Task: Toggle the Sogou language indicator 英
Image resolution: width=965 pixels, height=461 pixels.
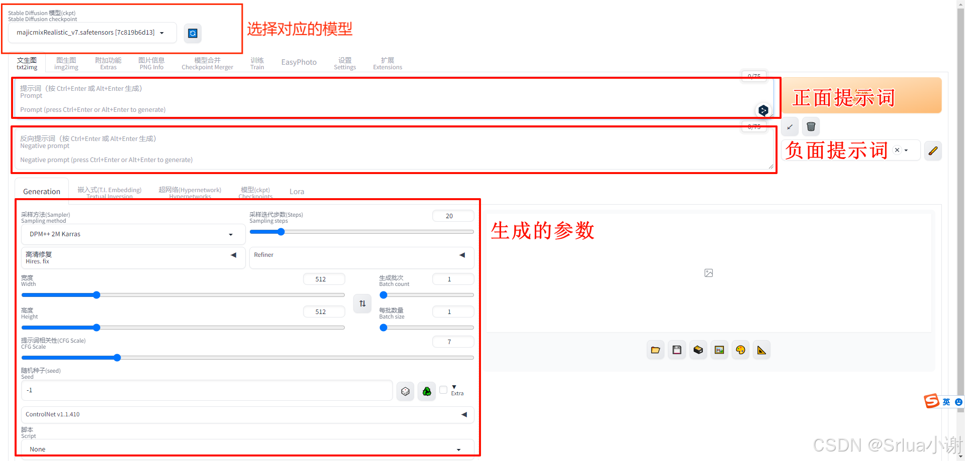Action: click(946, 402)
